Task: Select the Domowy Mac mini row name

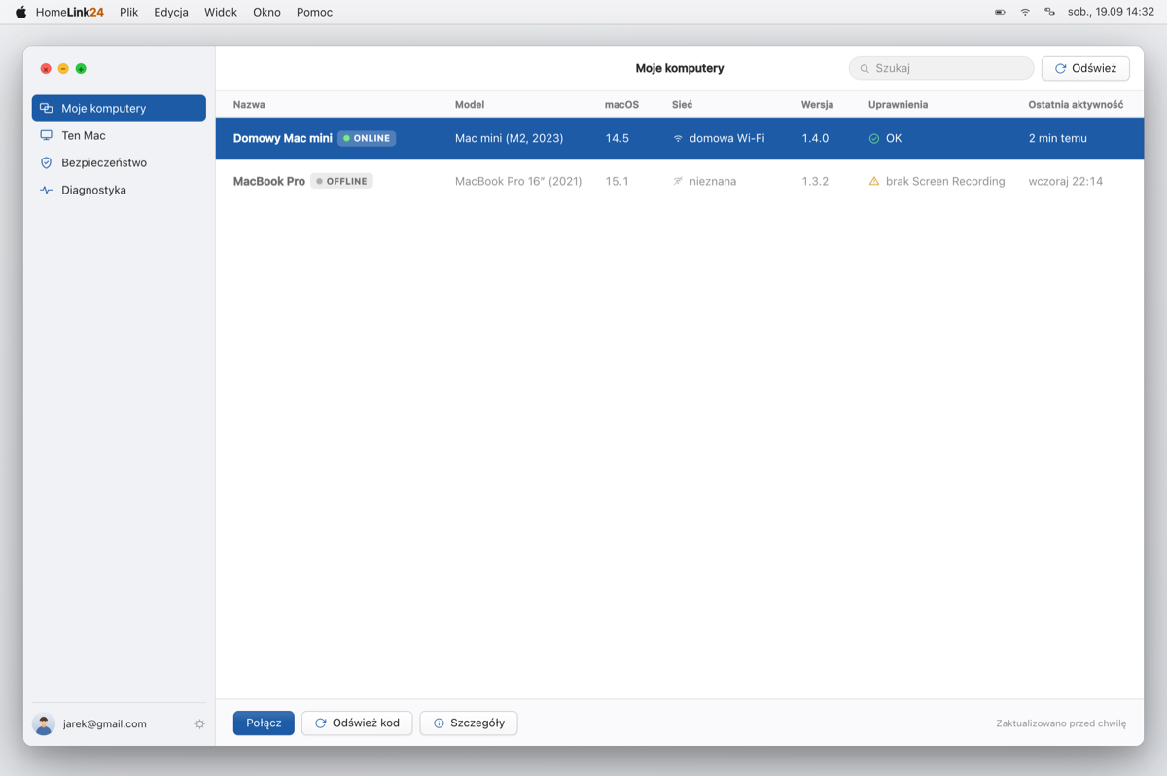Action: pyautogui.click(x=282, y=138)
